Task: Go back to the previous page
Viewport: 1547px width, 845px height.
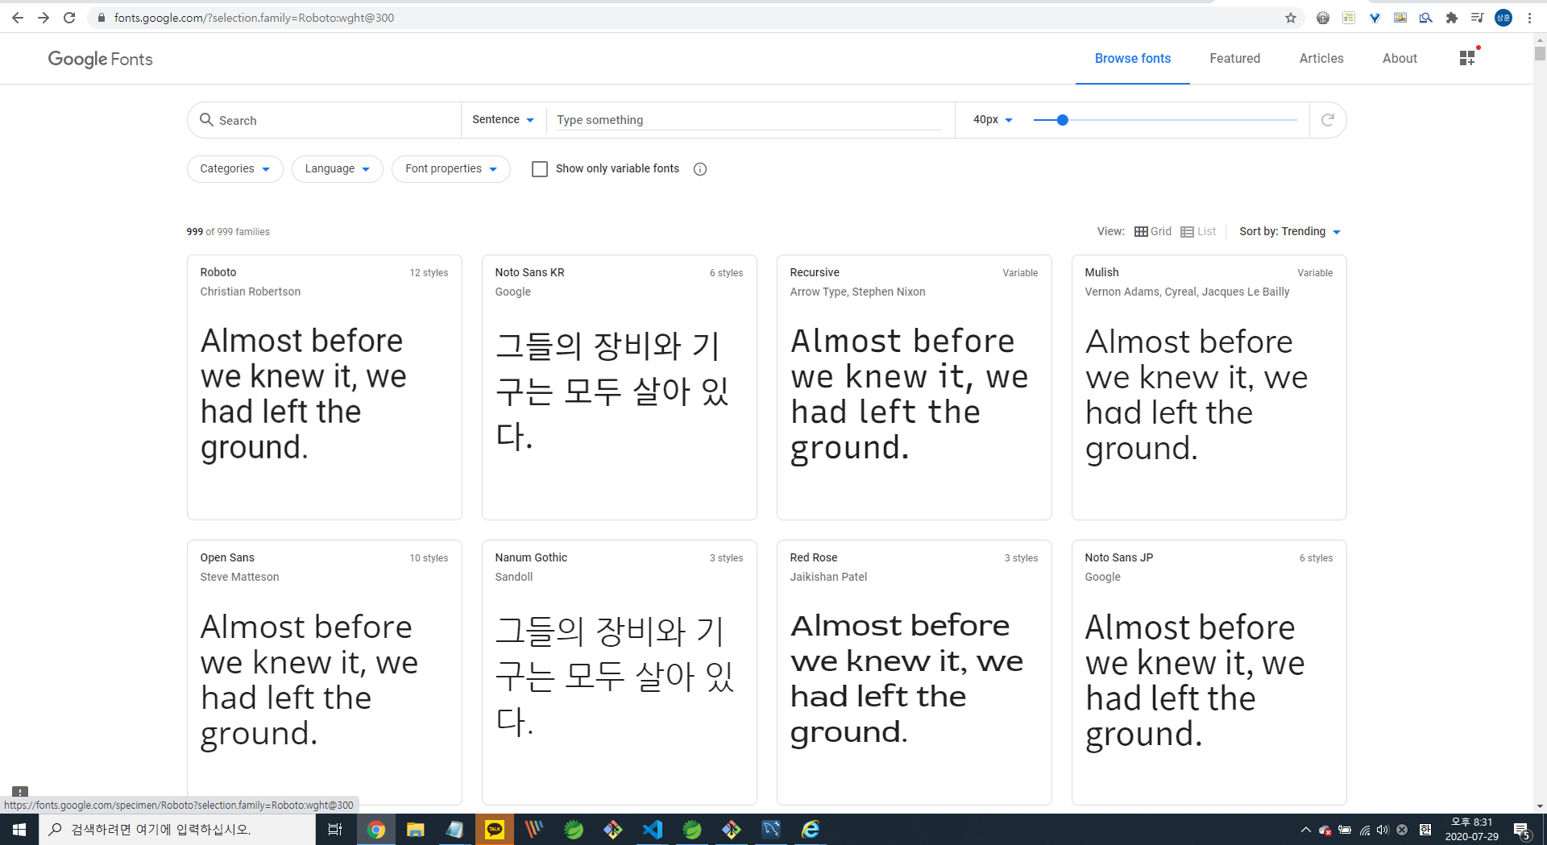Action: pos(18,18)
